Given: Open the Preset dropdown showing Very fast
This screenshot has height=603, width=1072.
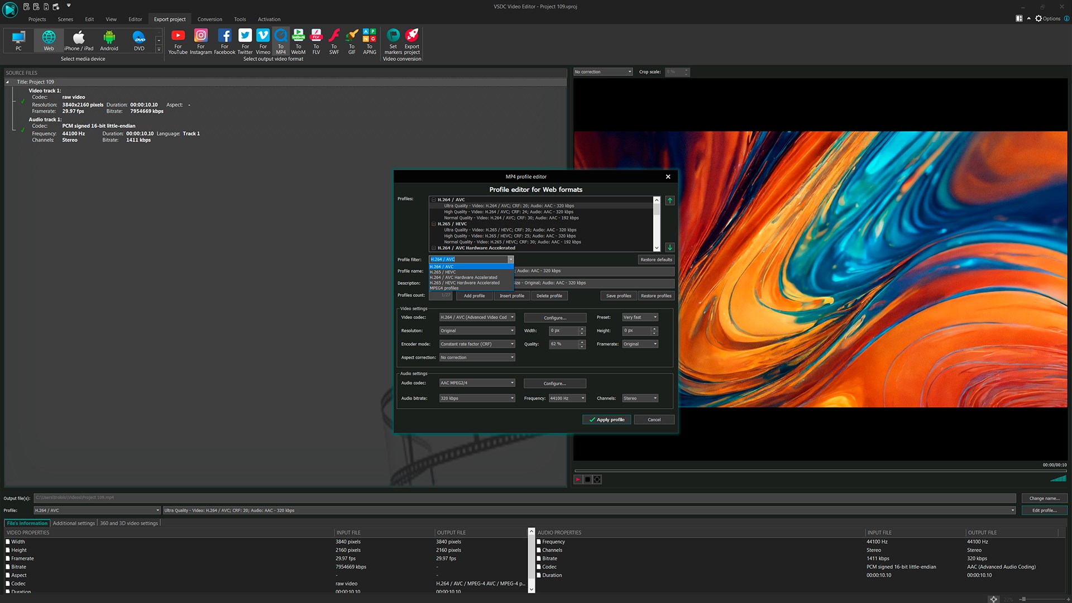Looking at the screenshot, I should point(639,317).
